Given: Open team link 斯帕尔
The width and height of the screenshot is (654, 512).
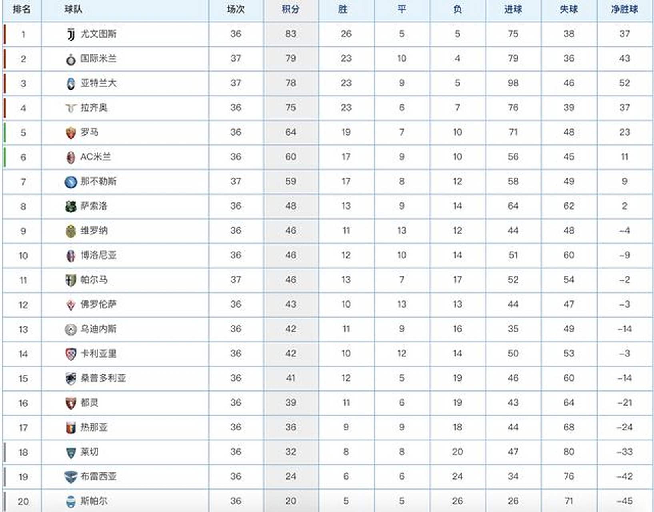Looking at the screenshot, I should (94, 501).
